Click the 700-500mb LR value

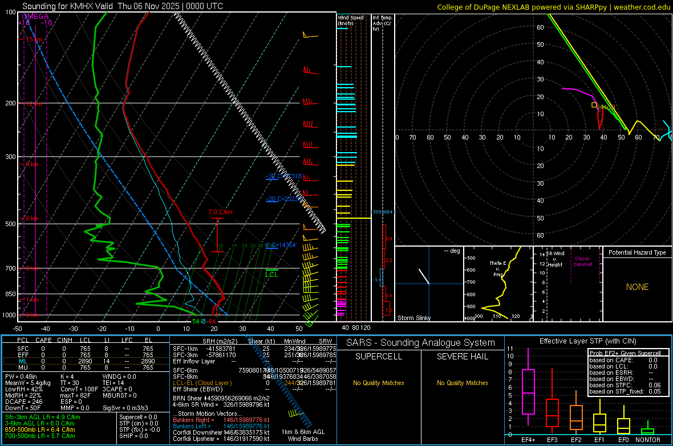coord(40,436)
